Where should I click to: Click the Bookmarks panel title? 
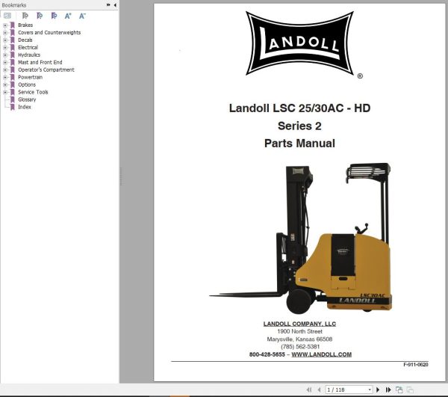[x=13, y=5]
